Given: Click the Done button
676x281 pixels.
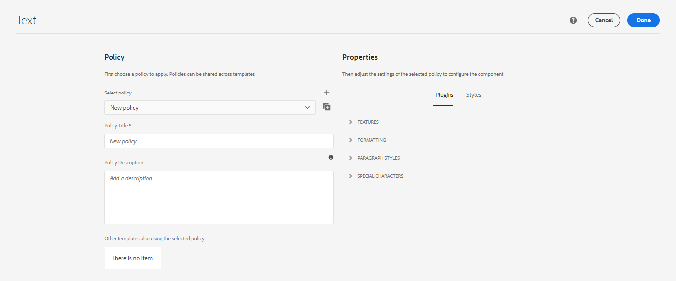Looking at the screenshot, I should pyautogui.click(x=643, y=20).
